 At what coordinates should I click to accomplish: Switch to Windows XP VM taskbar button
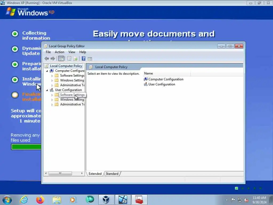click(x=123, y=200)
